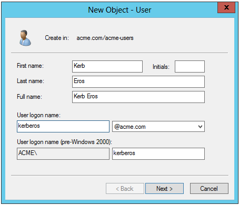Click the 'Full name:' label
This screenshot has height=205, width=239.
[x=29, y=97]
